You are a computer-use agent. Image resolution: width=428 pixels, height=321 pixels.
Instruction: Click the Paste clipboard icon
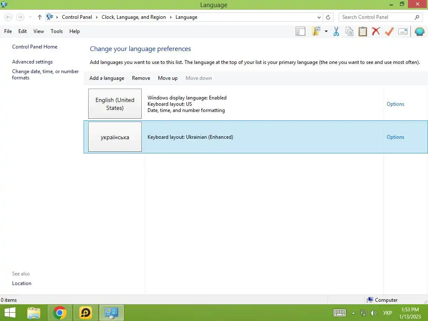(x=362, y=31)
